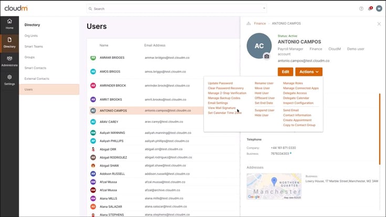Expand the Actions dropdown button
This screenshot has height=217, width=386.
click(x=309, y=71)
